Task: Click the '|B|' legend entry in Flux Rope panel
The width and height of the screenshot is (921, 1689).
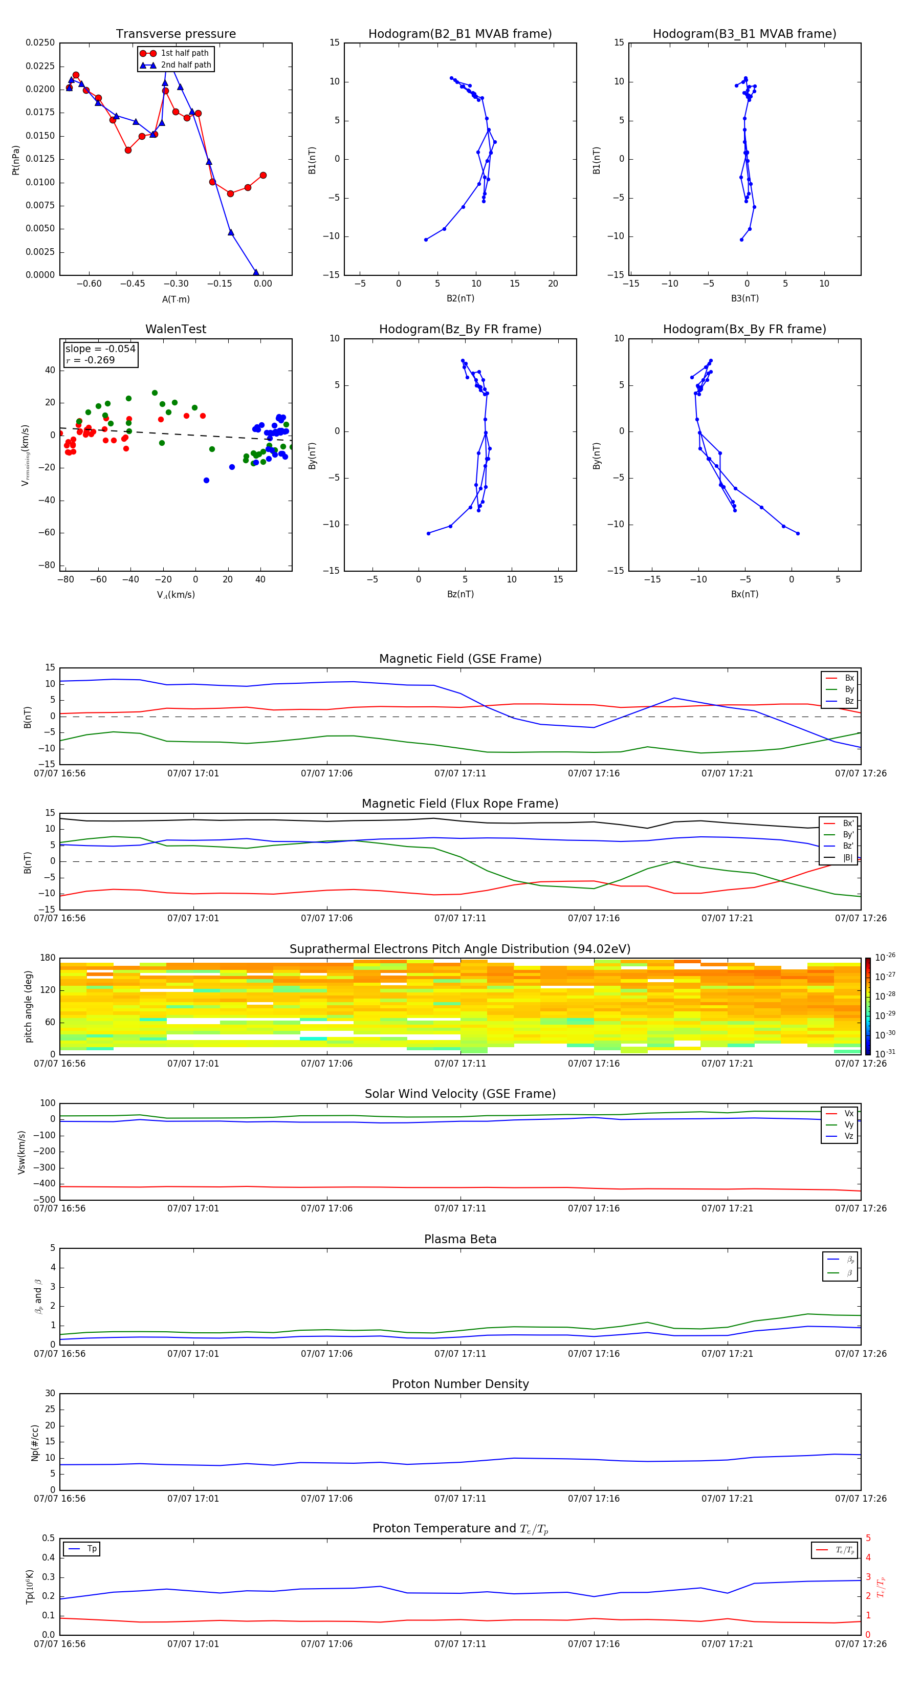Action: (x=839, y=858)
